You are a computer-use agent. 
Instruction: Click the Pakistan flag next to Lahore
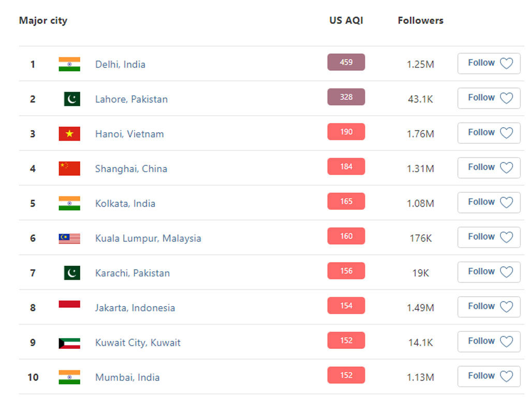[x=69, y=99]
